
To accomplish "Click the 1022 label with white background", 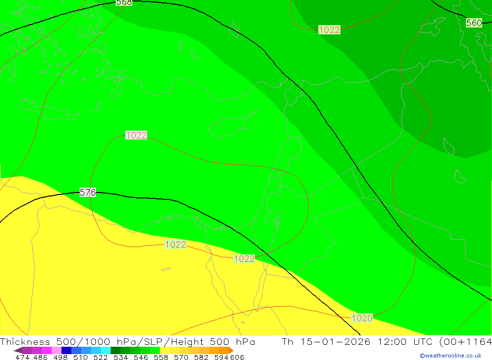I will pos(136,136).
